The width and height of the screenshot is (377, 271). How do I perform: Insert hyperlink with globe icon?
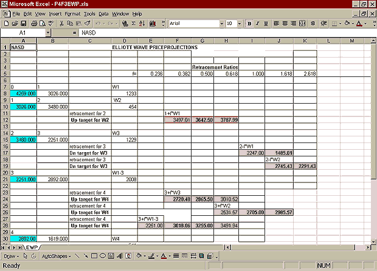(x=125, y=23)
